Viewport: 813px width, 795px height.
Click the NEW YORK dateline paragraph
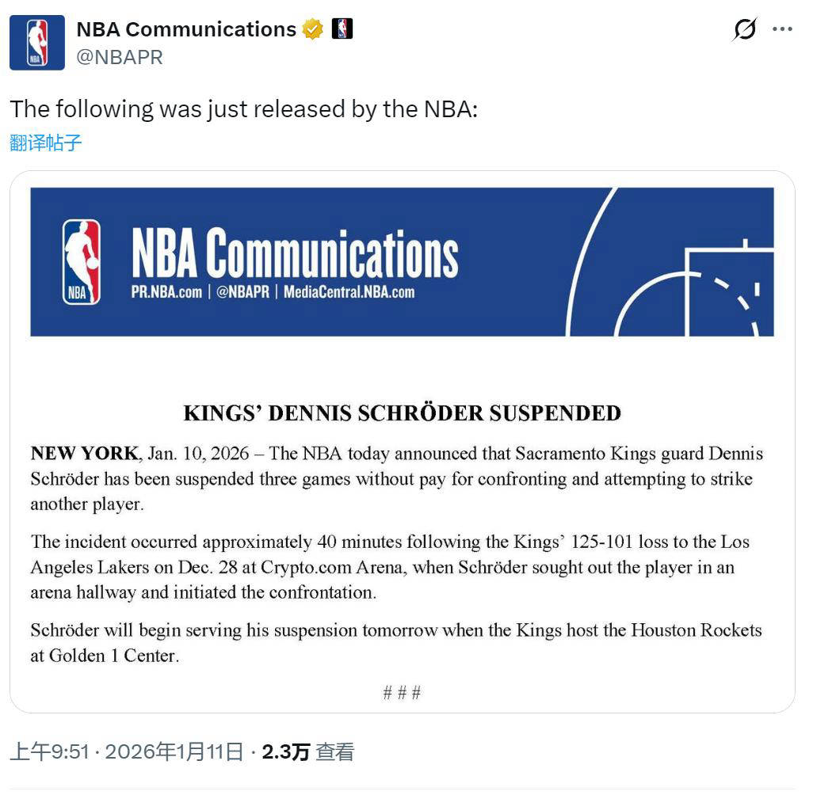tap(396, 478)
